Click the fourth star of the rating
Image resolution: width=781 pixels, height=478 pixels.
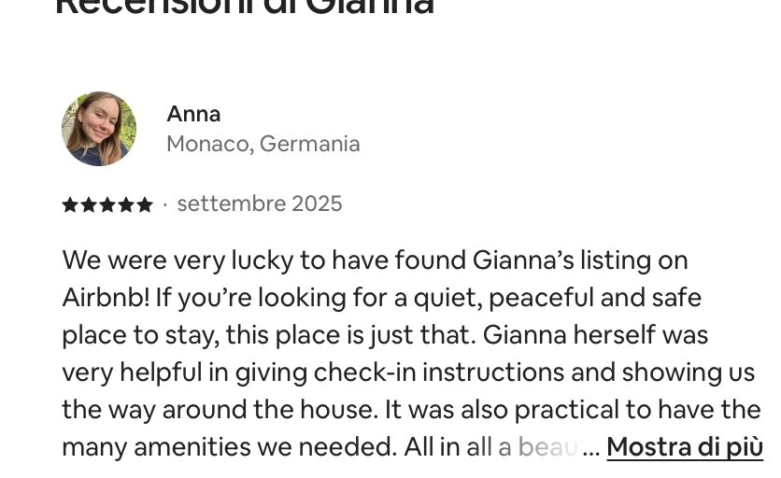tap(126, 204)
